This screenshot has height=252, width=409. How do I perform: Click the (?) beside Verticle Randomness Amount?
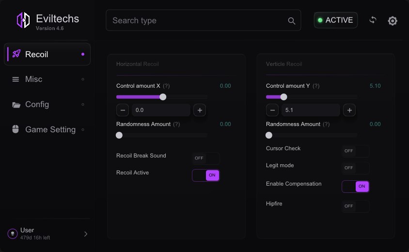coord(326,124)
